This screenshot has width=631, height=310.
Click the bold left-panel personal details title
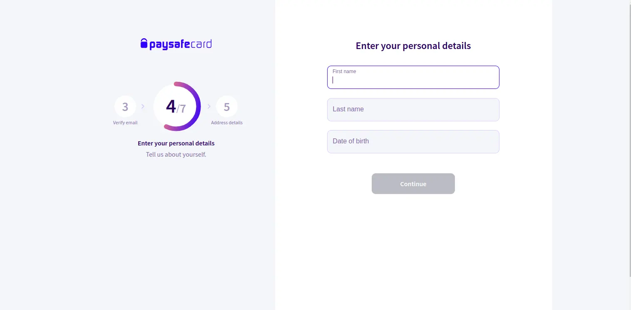(x=176, y=143)
